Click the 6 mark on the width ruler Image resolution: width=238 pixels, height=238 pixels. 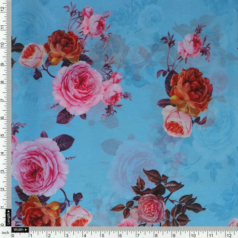(121, 235)
